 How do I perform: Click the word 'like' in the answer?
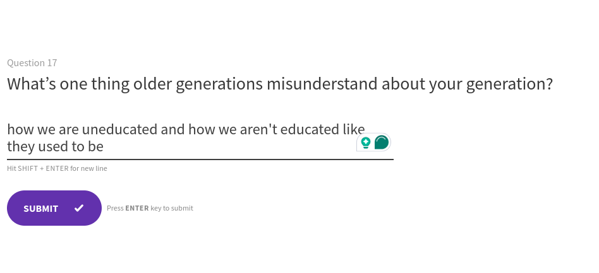(354, 130)
